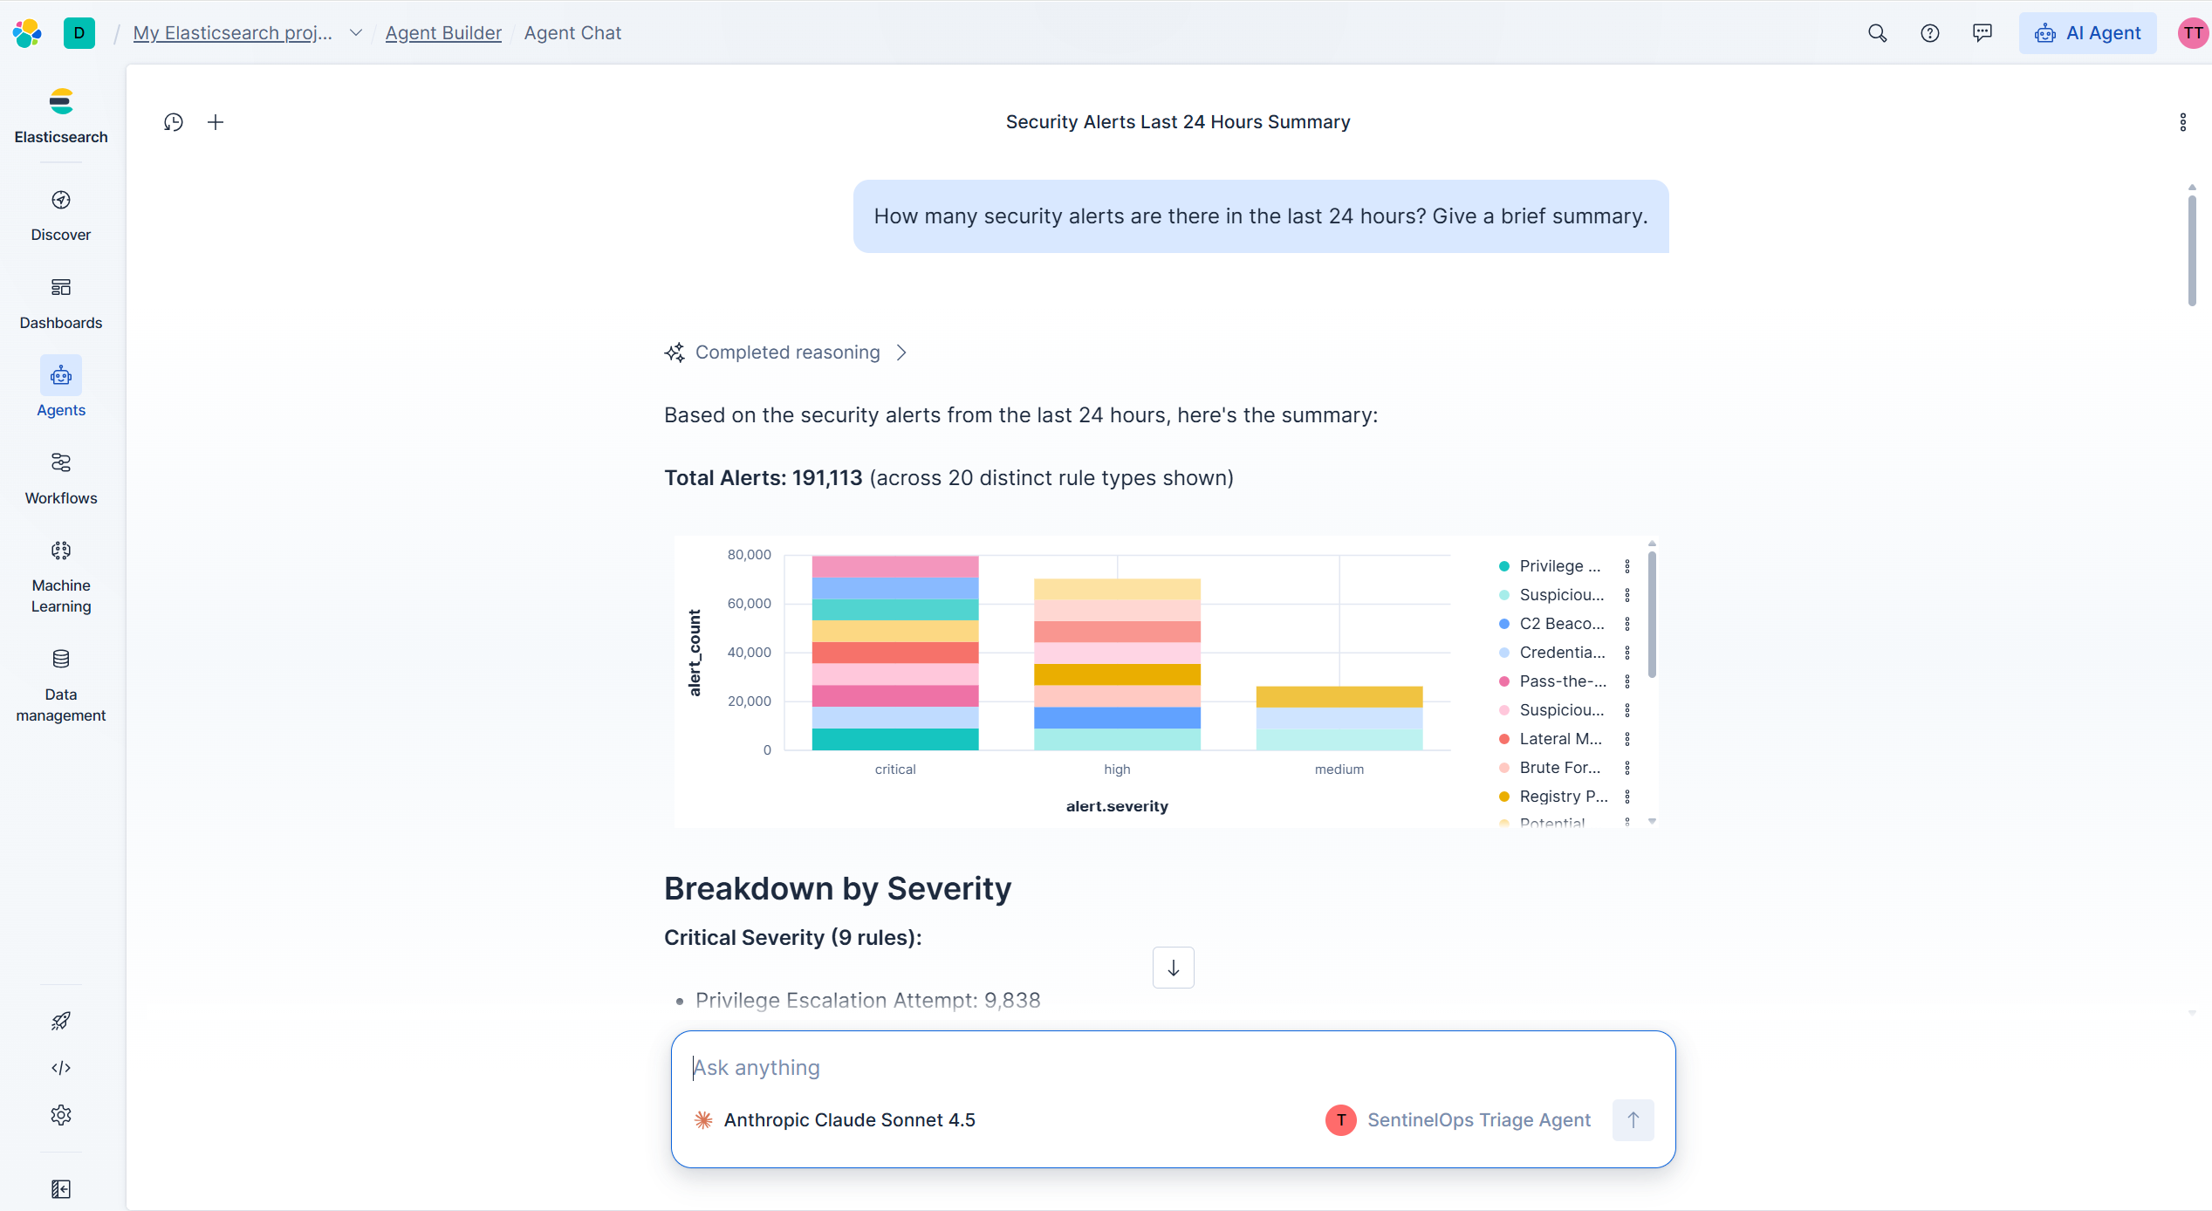Open Data management from the sidebar
The height and width of the screenshot is (1211, 2212).
coord(61,685)
